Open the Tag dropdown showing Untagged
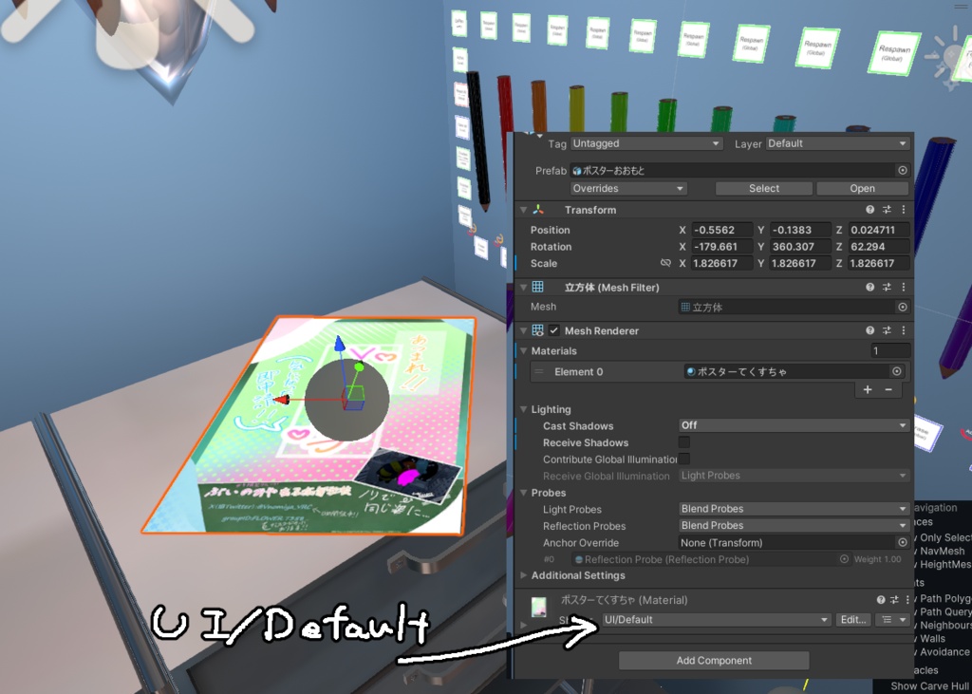This screenshot has height=694, width=972. coord(646,143)
